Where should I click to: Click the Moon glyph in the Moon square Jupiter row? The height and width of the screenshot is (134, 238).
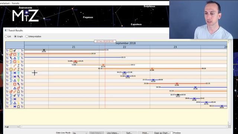click(x=11, y=62)
